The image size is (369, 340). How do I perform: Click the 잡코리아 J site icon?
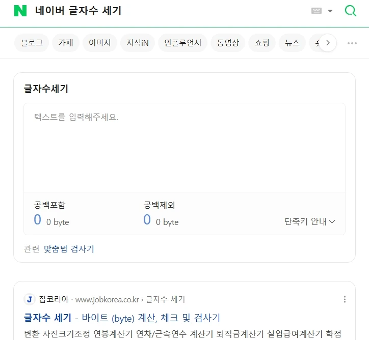tap(30, 299)
